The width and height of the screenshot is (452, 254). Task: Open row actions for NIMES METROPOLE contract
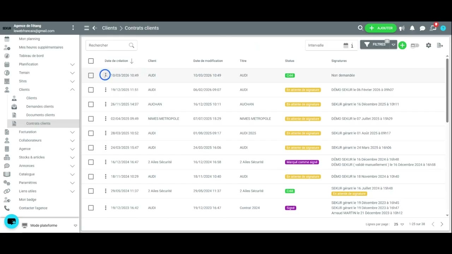pos(105,119)
